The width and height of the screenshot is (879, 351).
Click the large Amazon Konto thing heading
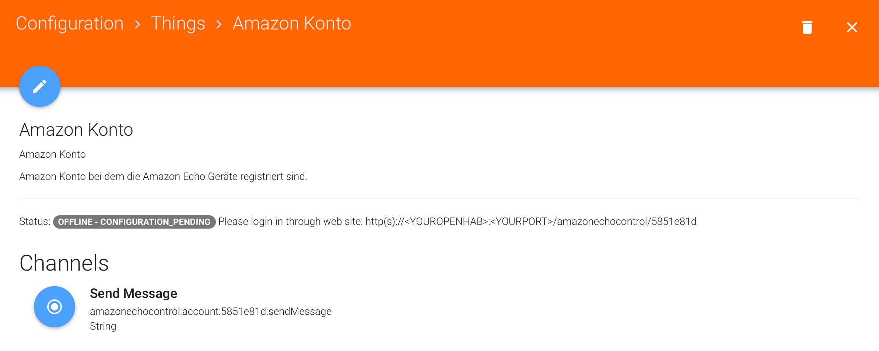pyautogui.click(x=76, y=130)
